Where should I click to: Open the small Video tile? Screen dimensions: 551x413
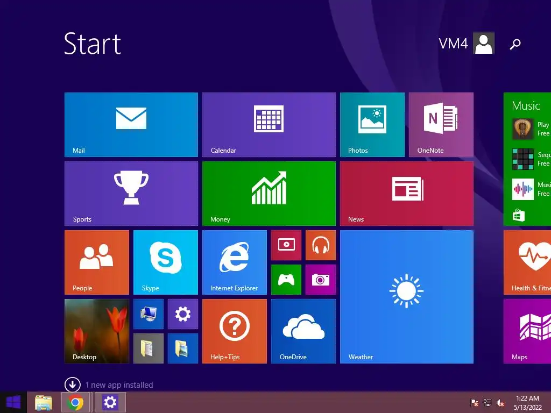point(286,245)
